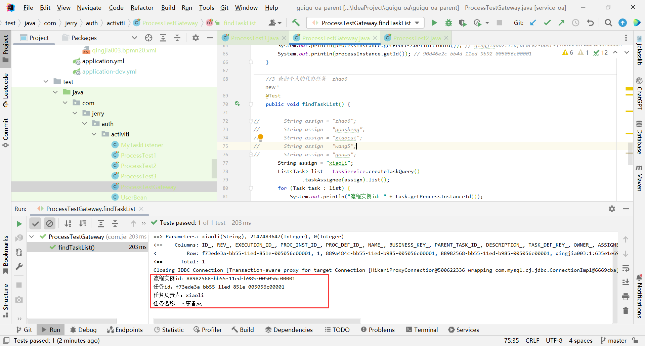
Task: Click the Git Commit checkmark icon
Action: (x=547, y=23)
